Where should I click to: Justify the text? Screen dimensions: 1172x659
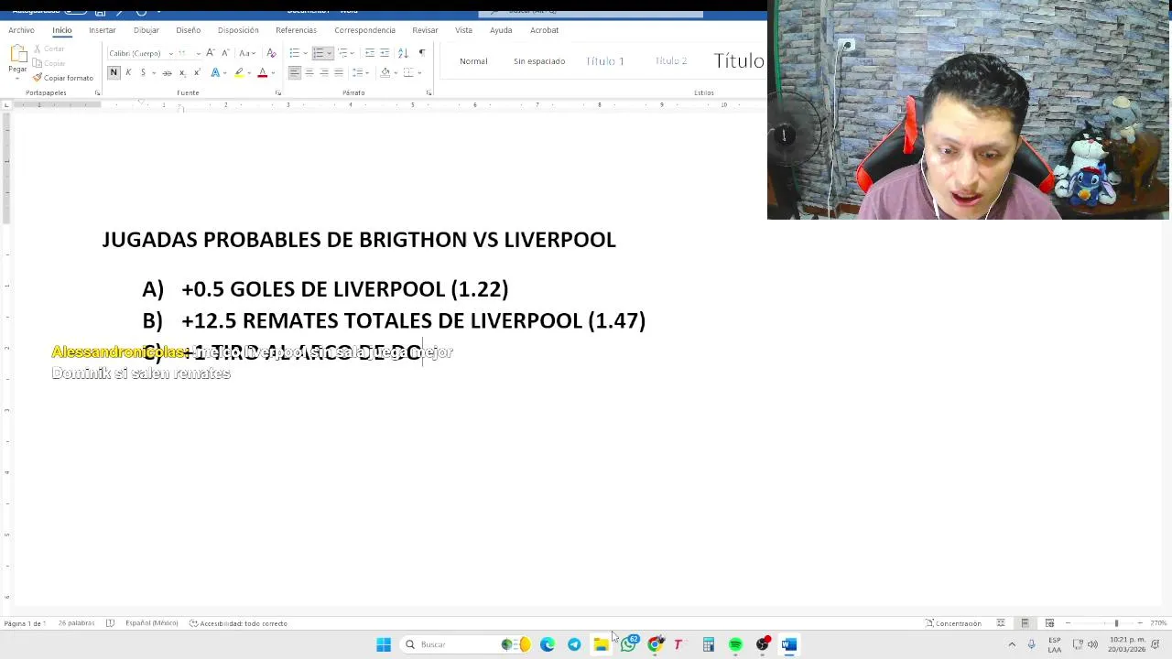click(338, 72)
